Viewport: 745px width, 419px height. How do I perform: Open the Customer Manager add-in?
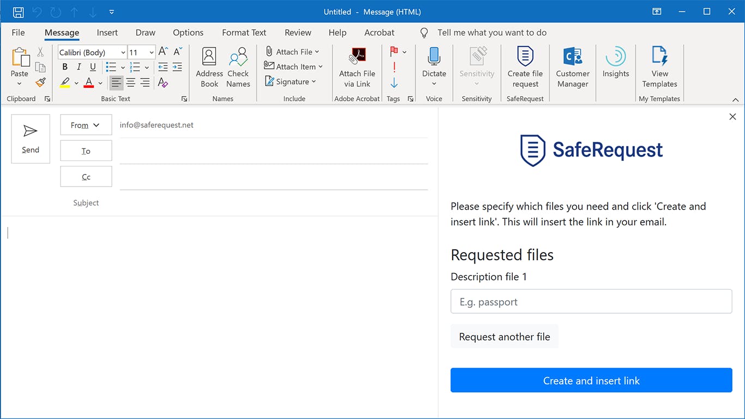click(x=572, y=65)
